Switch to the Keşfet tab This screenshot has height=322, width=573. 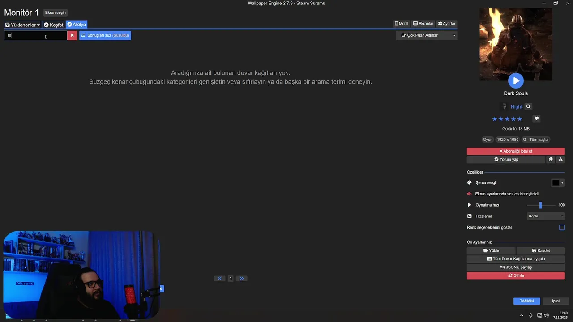point(53,25)
